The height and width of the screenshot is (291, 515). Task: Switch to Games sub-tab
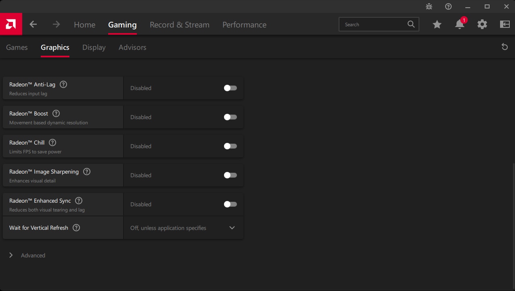pyautogui.click(x=17, y=47)
